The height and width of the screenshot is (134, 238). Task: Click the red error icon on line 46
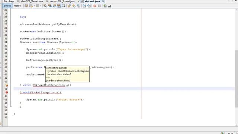click(7, 92)
